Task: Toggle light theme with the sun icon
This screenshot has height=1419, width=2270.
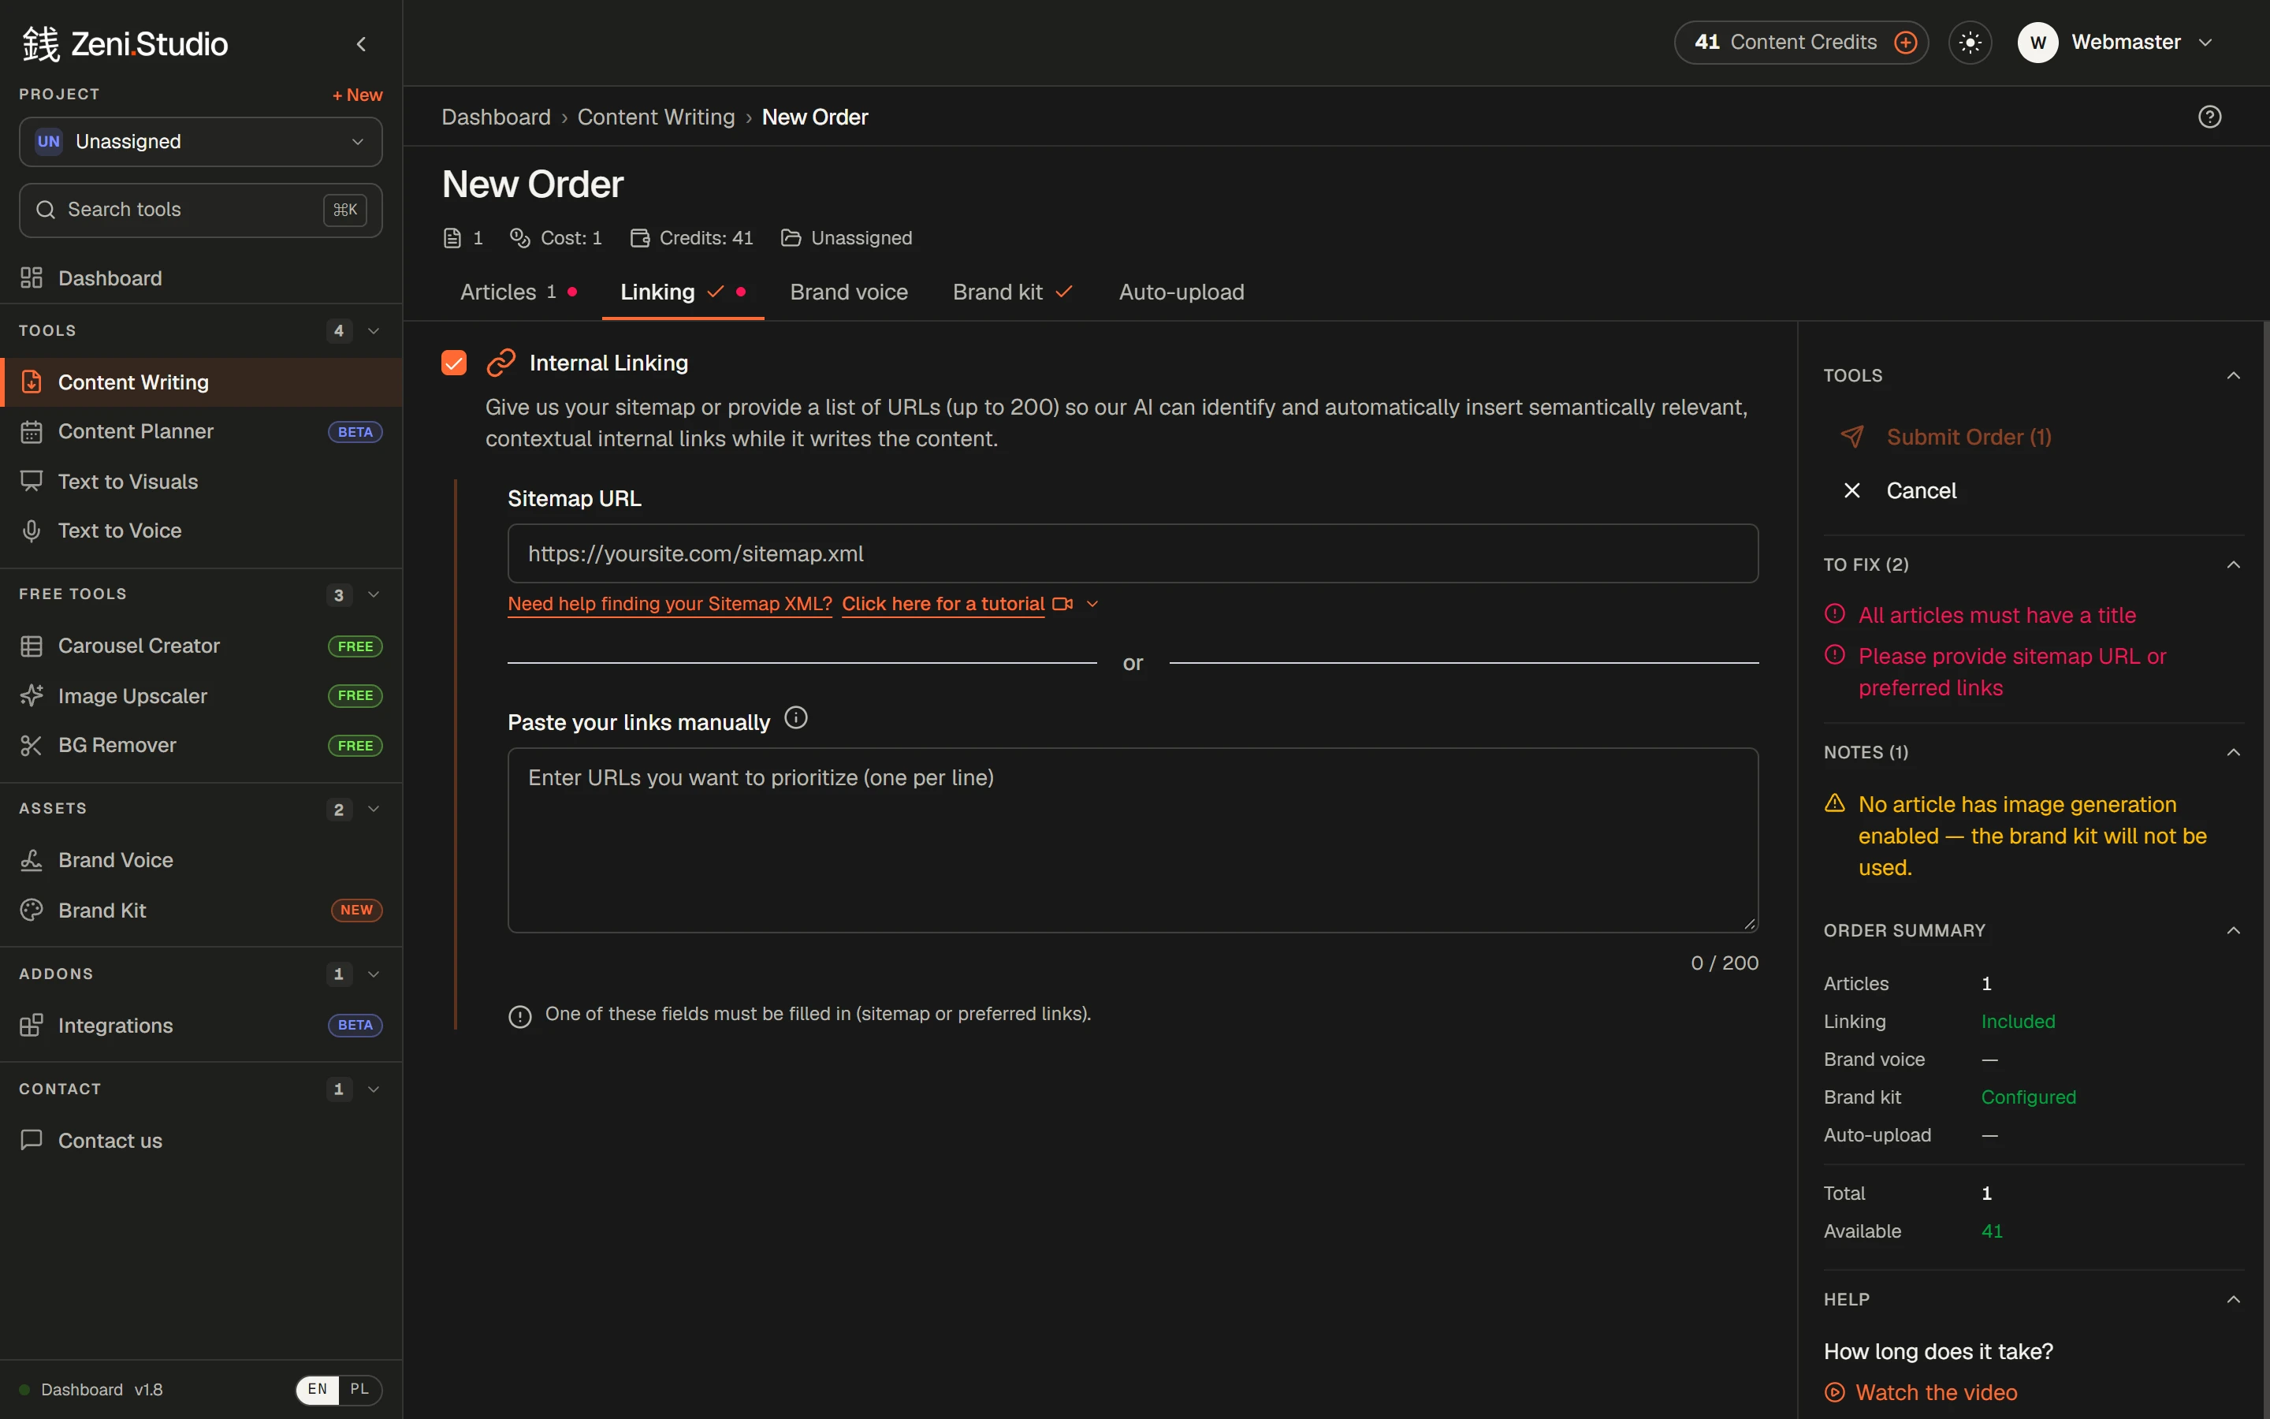Action: click(1970, 43)
